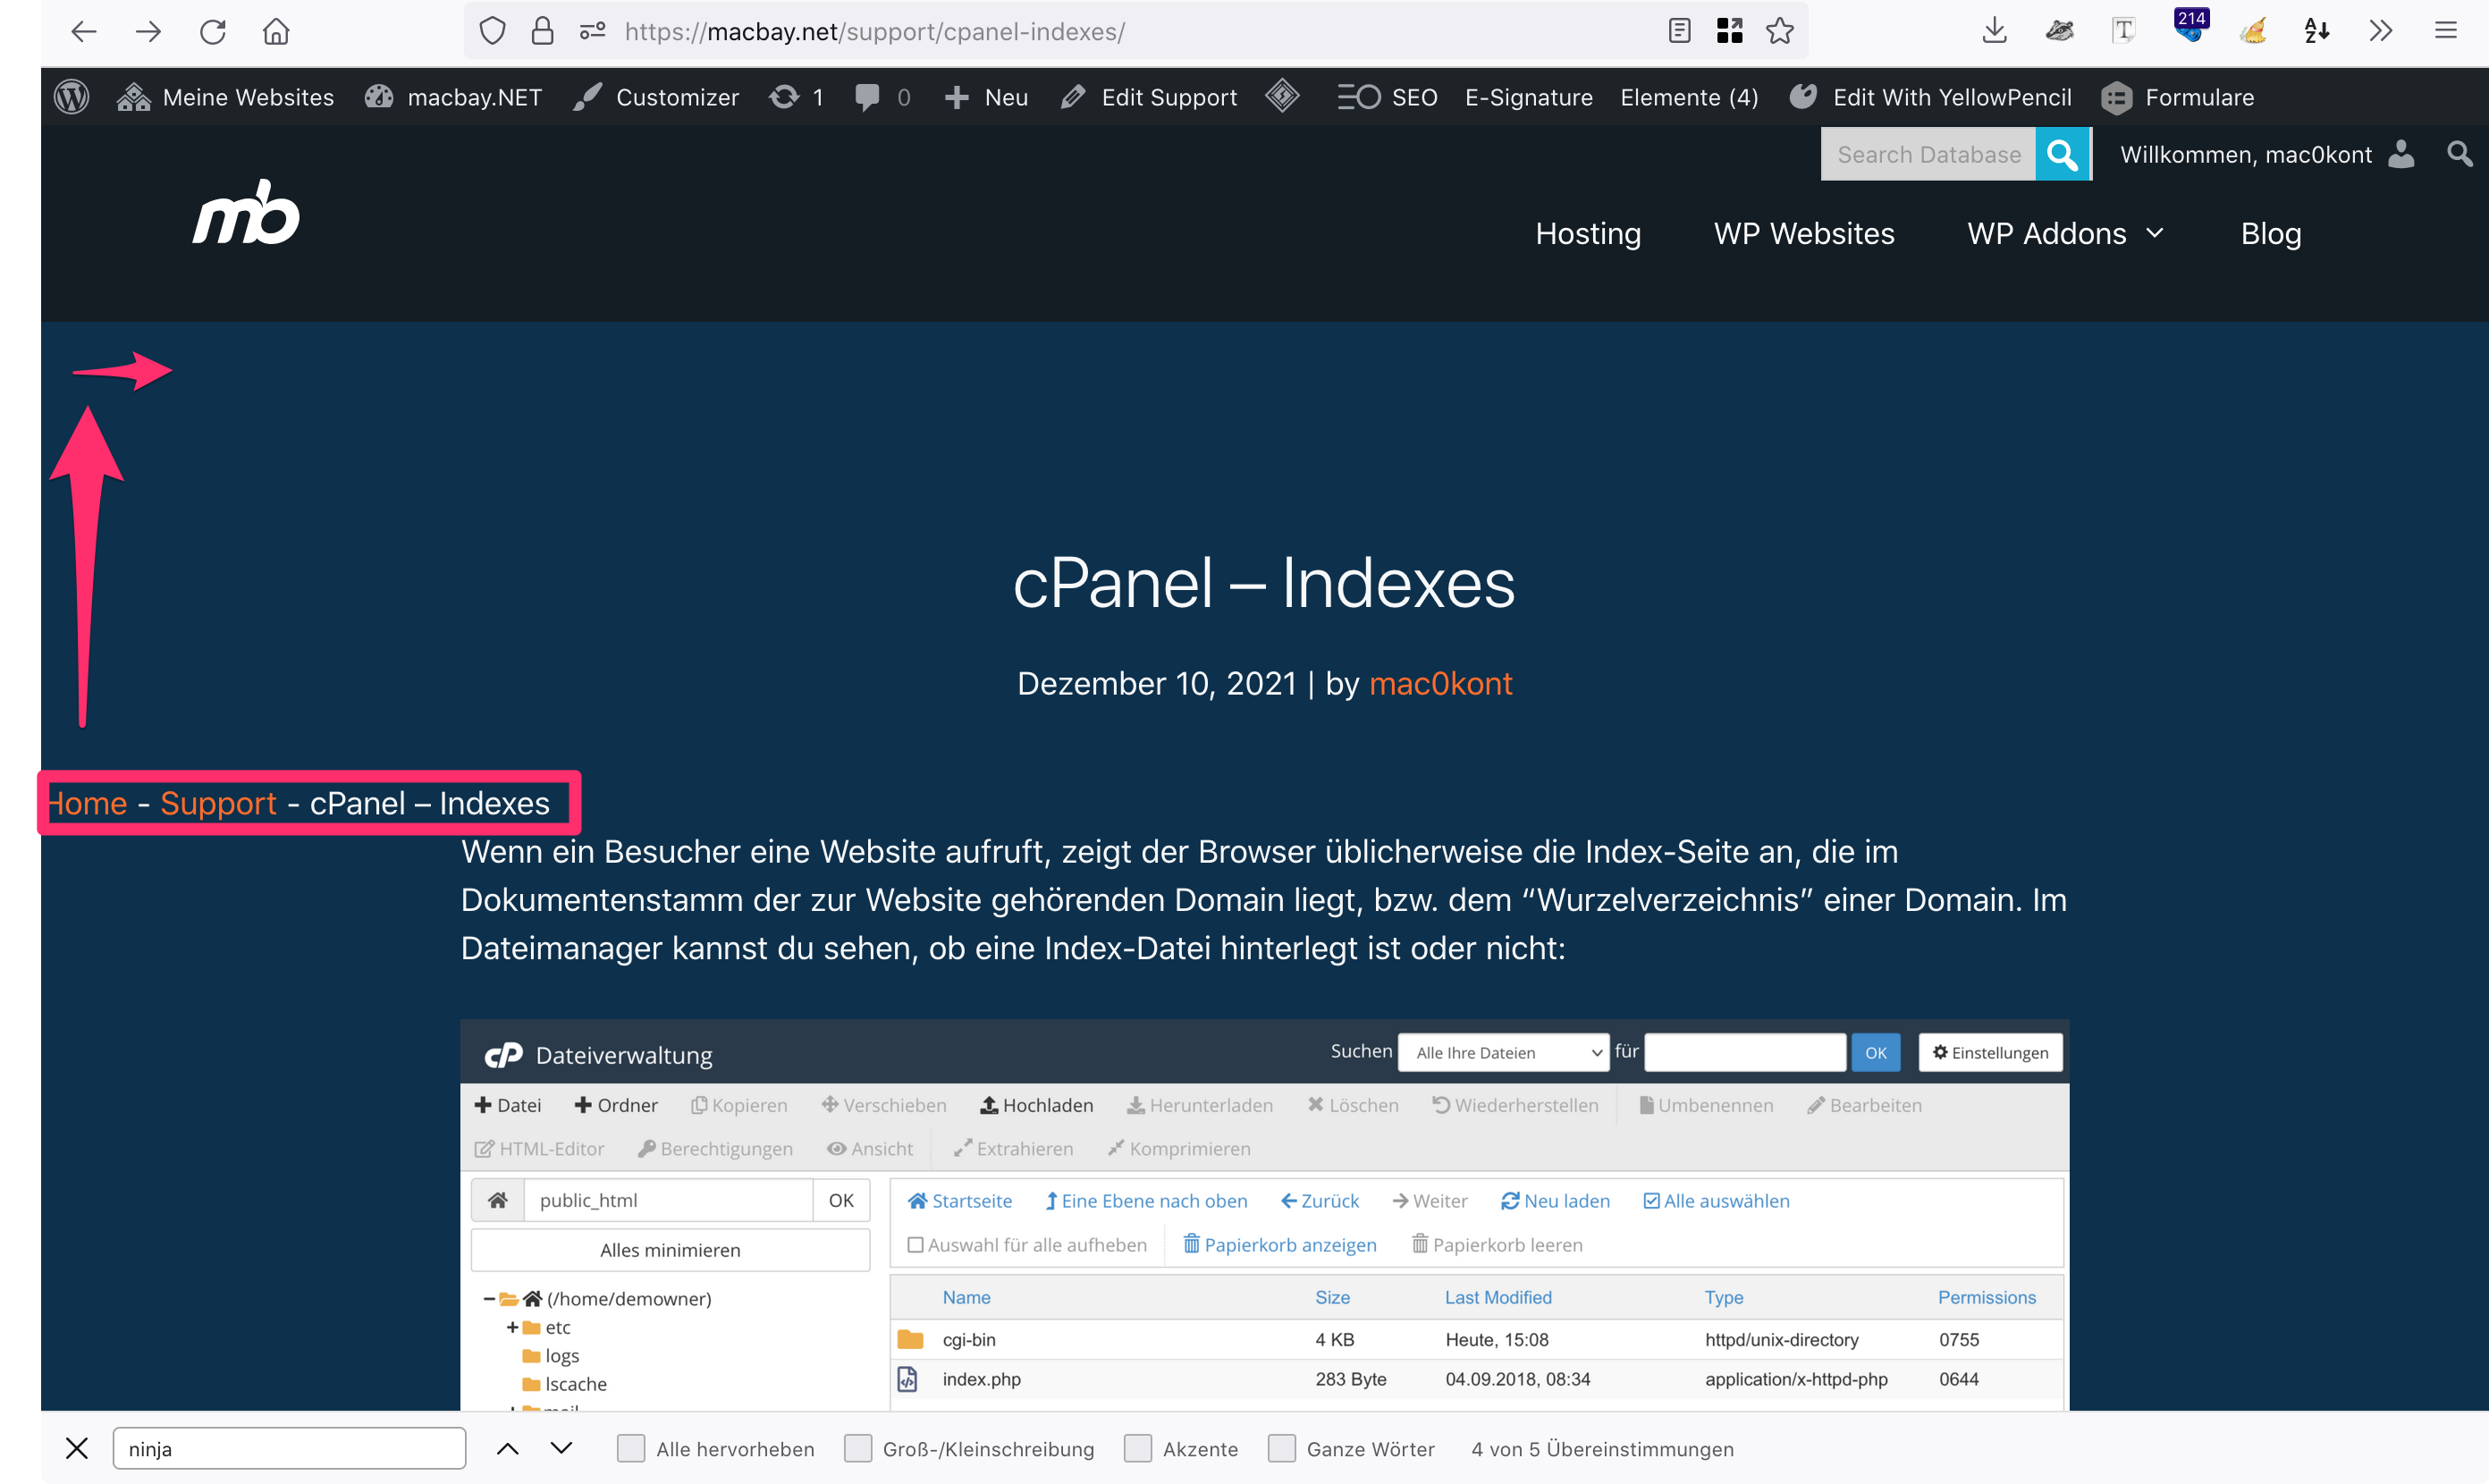Image resolution: width=2489 pixels, height=1484 pixels.
Task: Click the find field containing ninja
Action: (x=289, y=1448)
